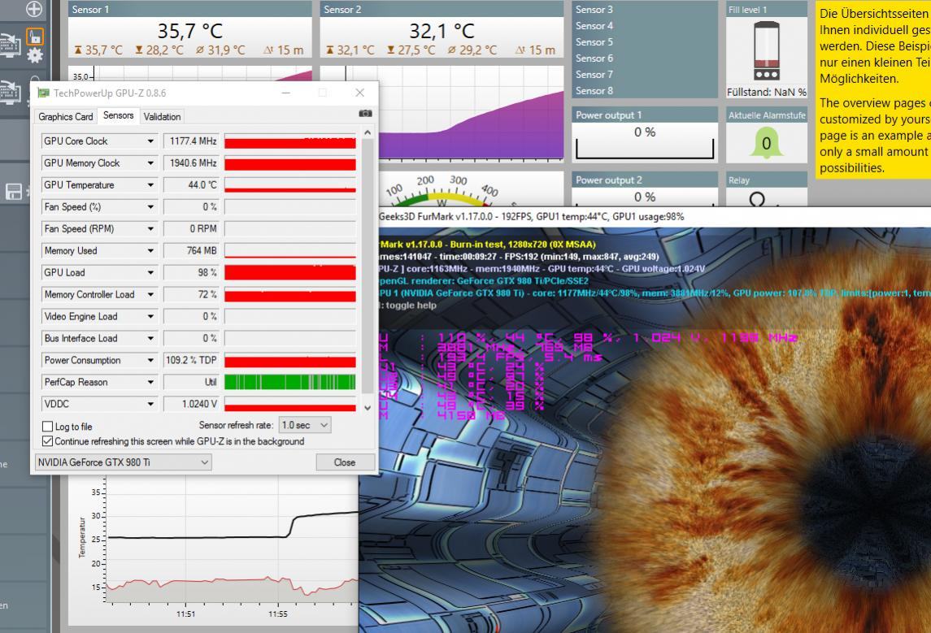Click the floppy disk save icon in the sidebar
Viewport: 931px width, 633px height.
tap(14, 191)
